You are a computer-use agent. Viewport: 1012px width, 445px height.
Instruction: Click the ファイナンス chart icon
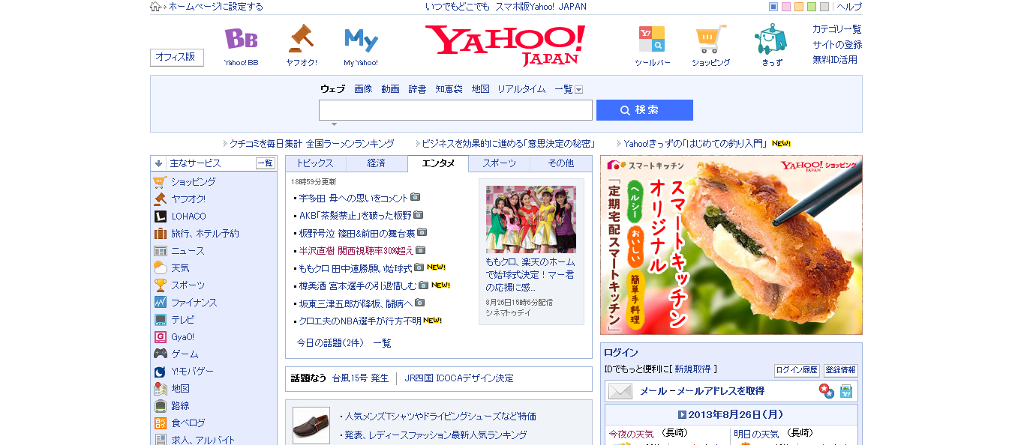pos(160,303)
